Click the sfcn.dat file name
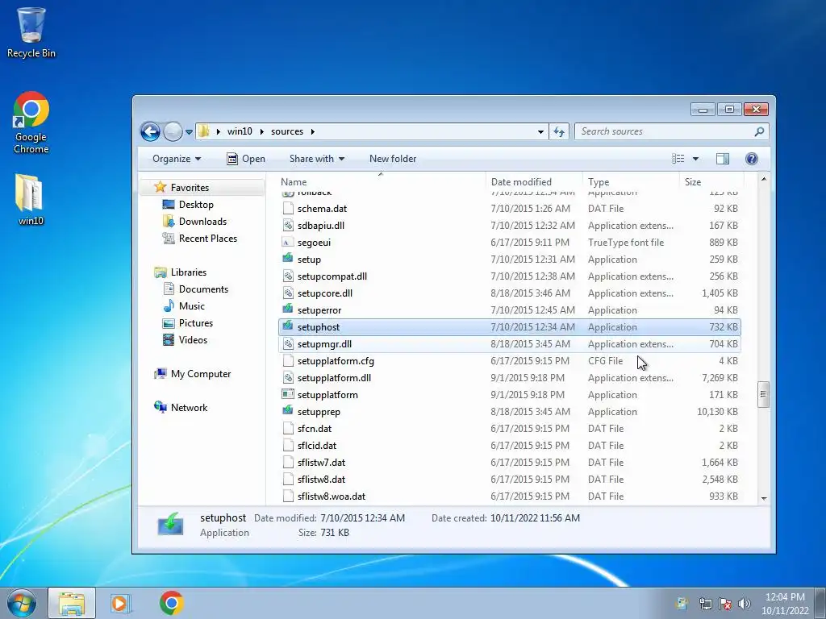The height and width of the screenshot is (619, 826). [x=315, y=429]
